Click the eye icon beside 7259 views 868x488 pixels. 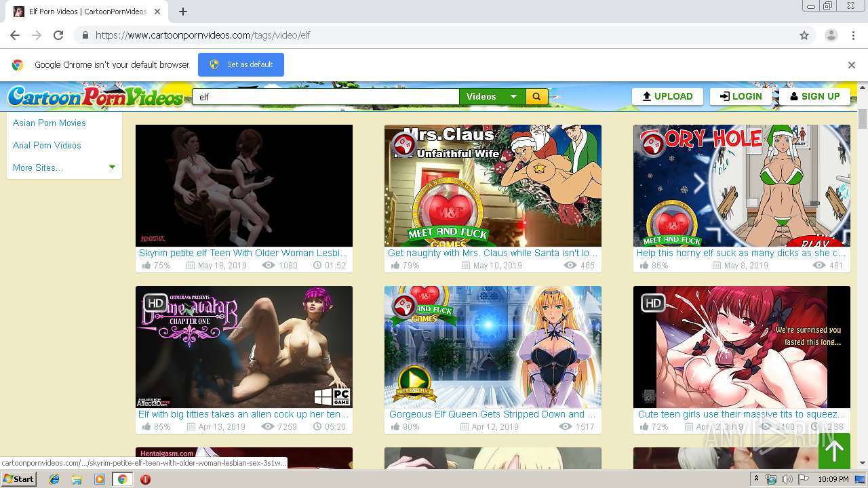click(x=268, y=427)
